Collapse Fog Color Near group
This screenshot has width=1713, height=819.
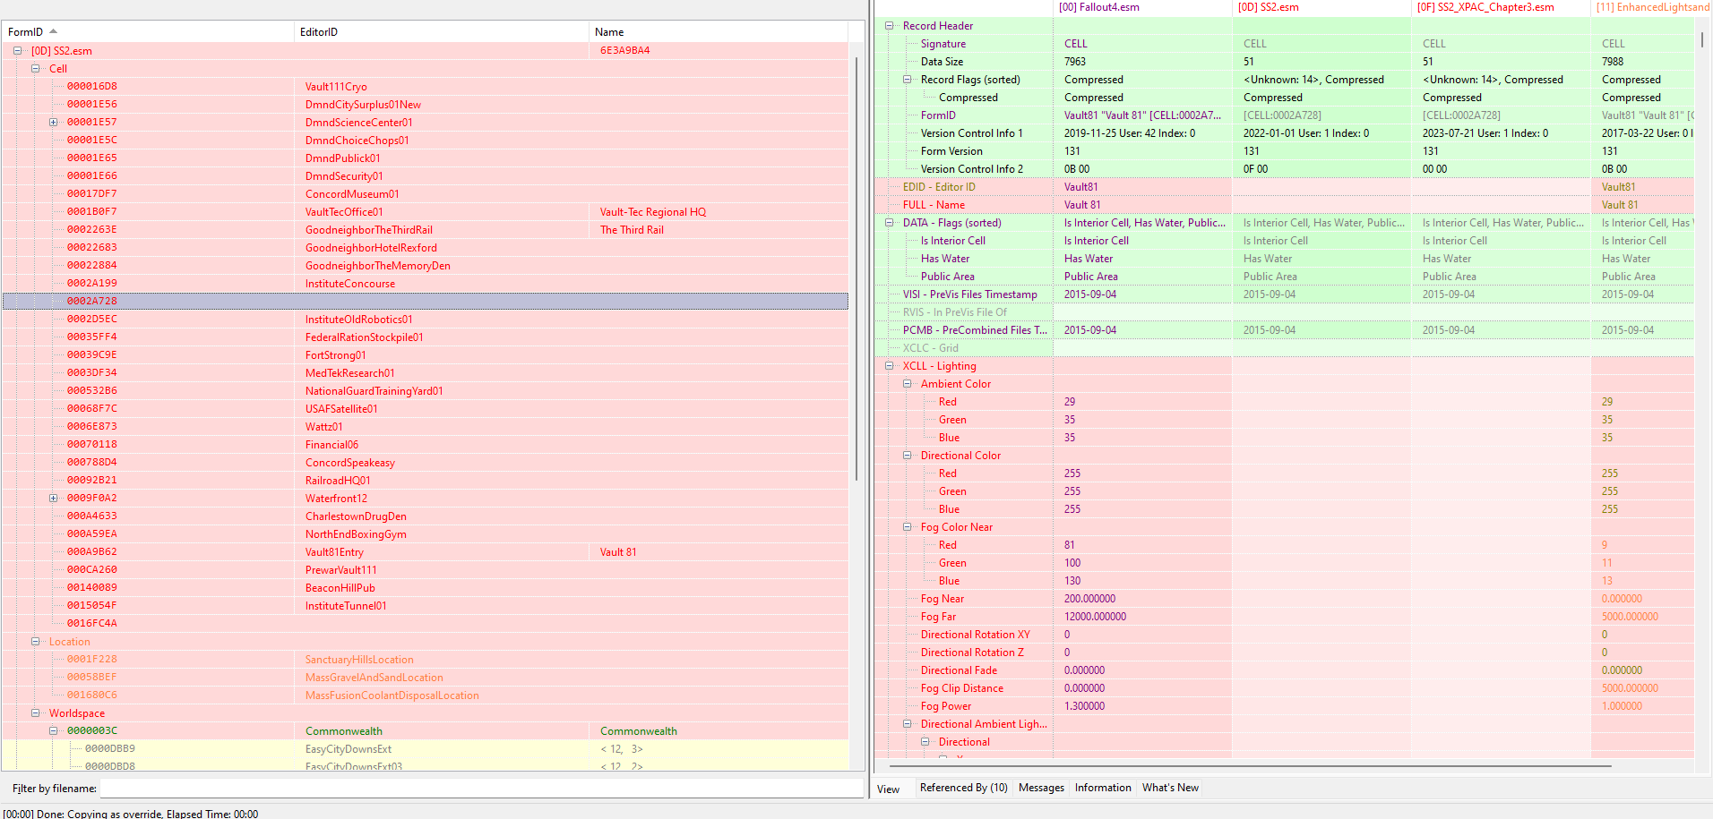click(907, 527)
